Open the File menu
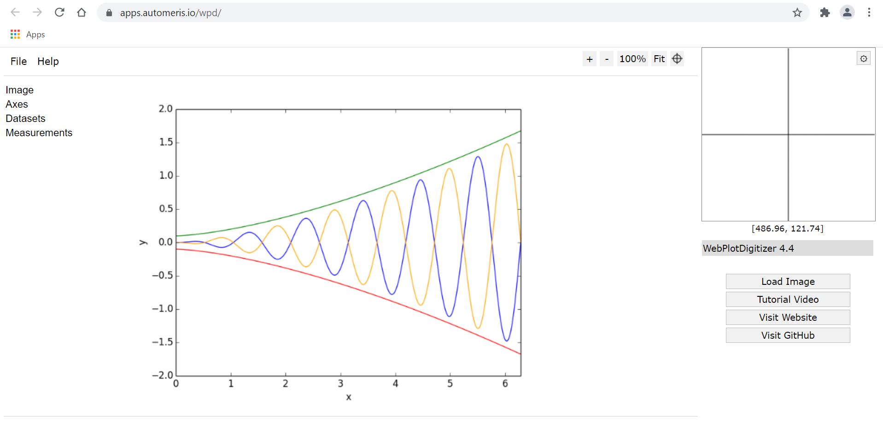This screenshot has height=445, width=883. click(x=18, y=61)
